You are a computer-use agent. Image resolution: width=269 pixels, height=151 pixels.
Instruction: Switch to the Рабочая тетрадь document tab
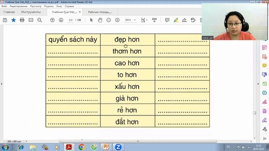[x=100, y=12]
